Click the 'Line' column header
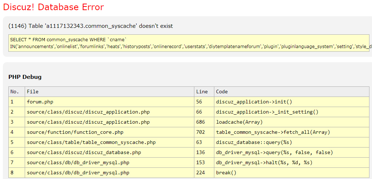 pyautogui.click(x=204, y=91)
